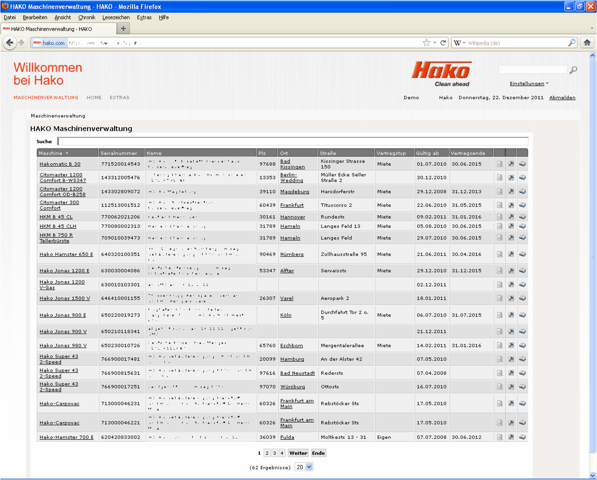Open the Wikipedia search engine dropdown
The image size is (597, 480).
tap(460, 43)
